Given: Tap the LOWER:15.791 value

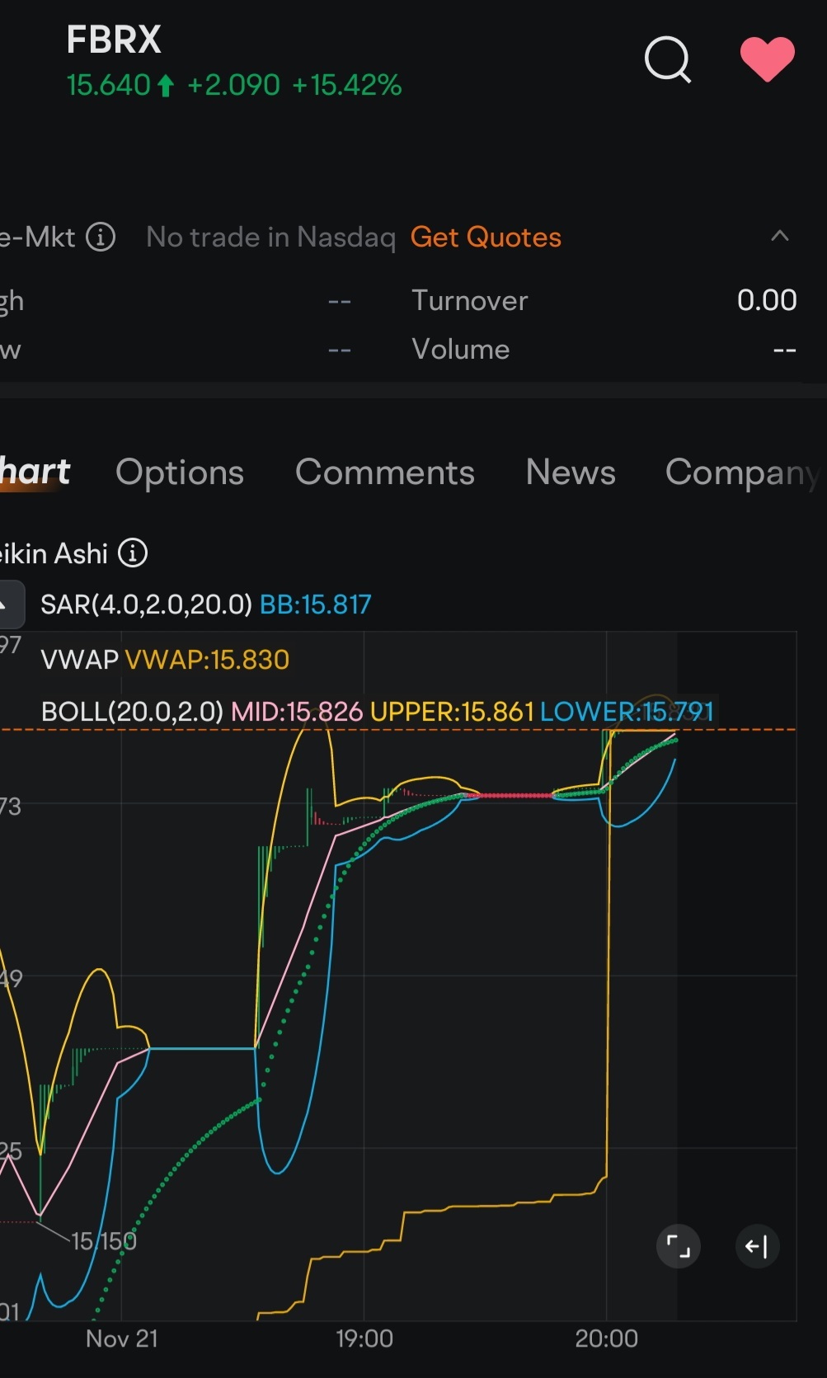Looking at the screenshot, I should tap(627, 711).
